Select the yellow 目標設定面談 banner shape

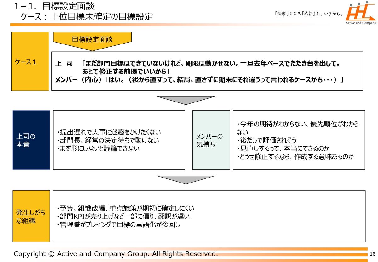(92, 40)
